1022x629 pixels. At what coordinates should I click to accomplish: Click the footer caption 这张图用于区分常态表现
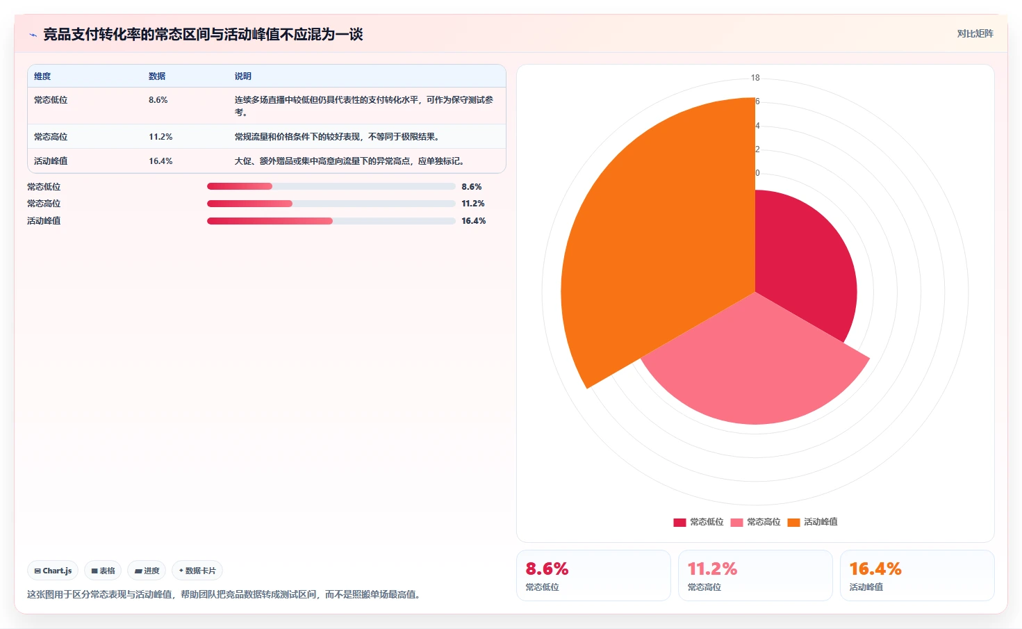click(225, 594)
